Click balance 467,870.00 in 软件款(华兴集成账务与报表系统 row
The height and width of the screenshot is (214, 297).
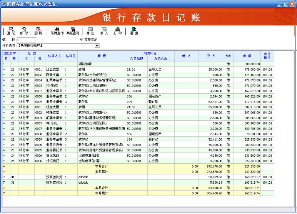click(247, 91)
